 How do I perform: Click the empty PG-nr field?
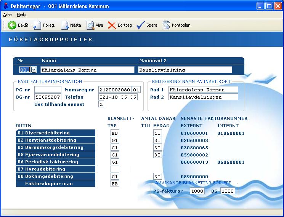[x=48, y=90]
